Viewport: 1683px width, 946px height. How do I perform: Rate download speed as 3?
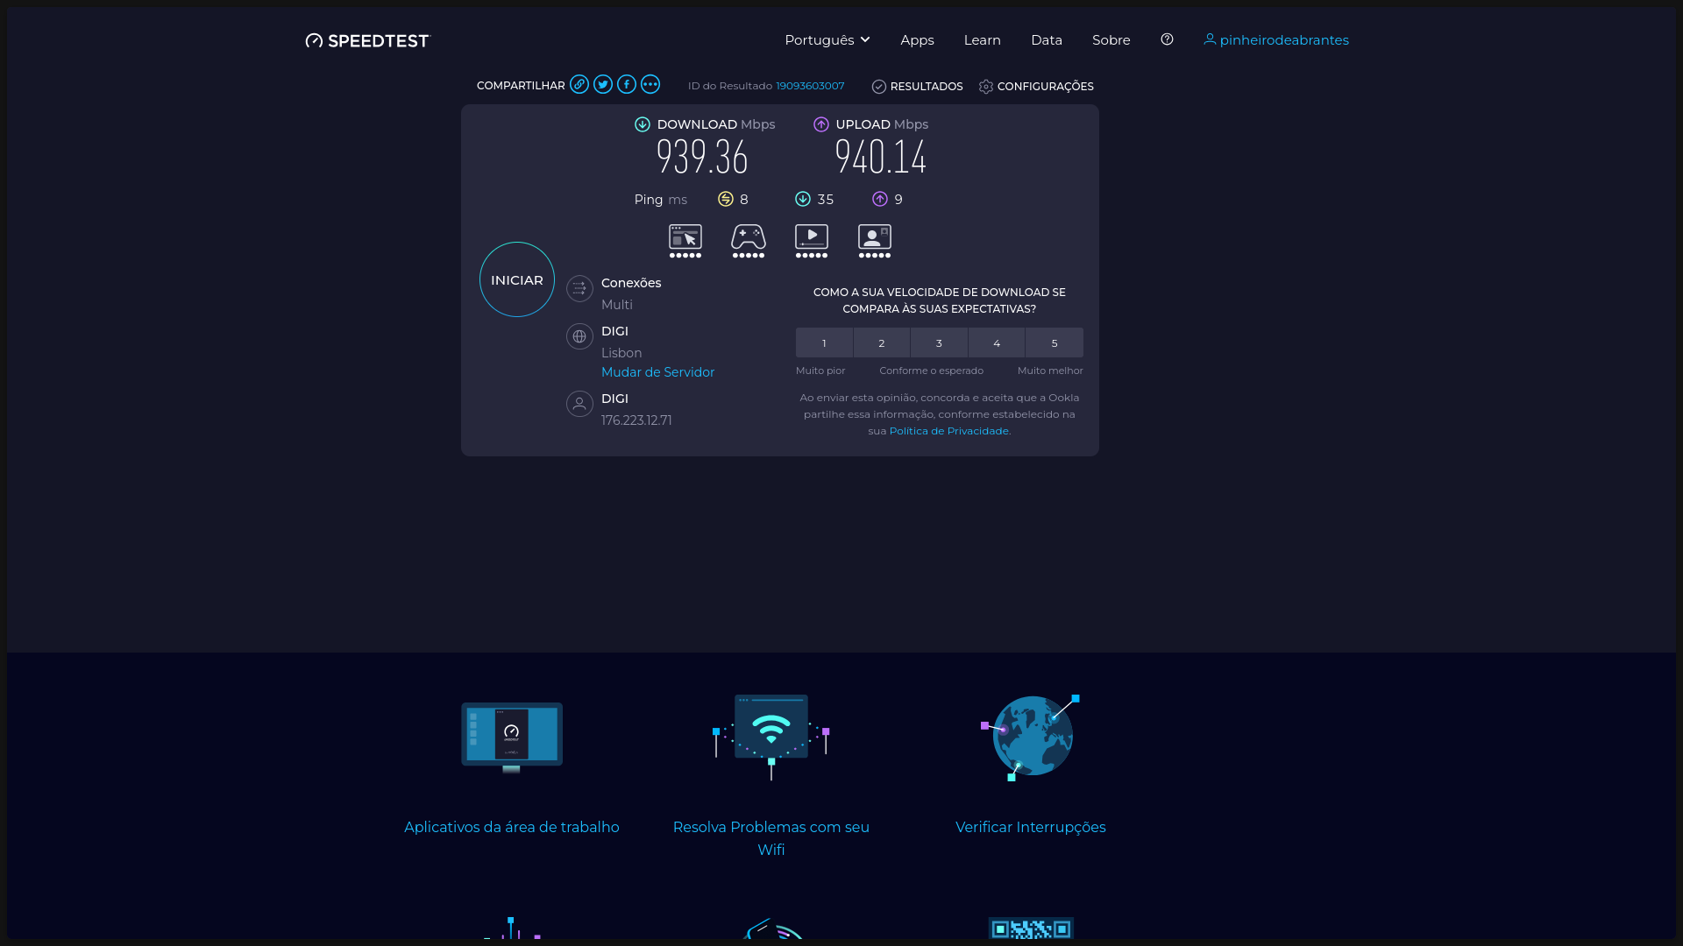point(939,342)
